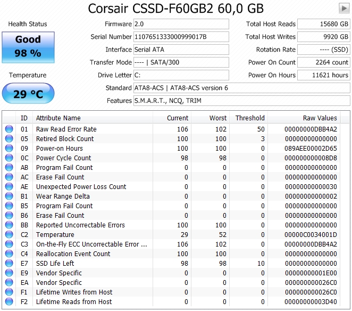Click the status orb for E9 Vendor Specific
Image resolution: width=352 pixels, height=311 pixels.
(9, 273)
